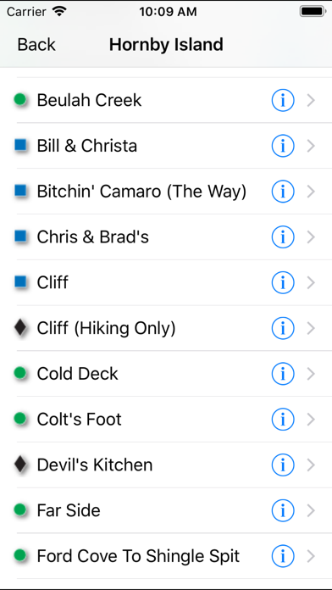This screenshot has height=590, width=332.
Task: Click the chevron on the Cliff row
Action: (311, 282)
